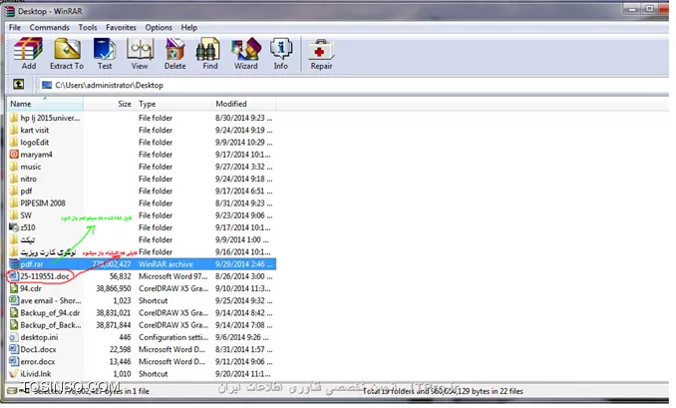Viewport: 676px width, 408px height.
Task: Click the 9/11/2014 9:06 modified date
Action: [x=243, y=361]
